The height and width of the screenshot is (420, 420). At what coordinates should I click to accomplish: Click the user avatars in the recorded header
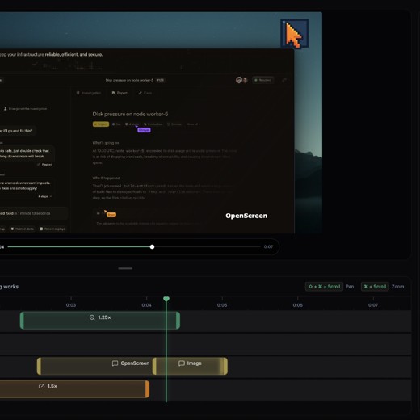point(241,80)
